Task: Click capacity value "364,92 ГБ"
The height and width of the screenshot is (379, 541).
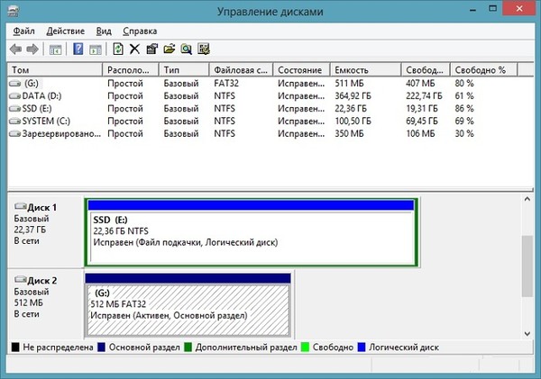Action: 353,95
